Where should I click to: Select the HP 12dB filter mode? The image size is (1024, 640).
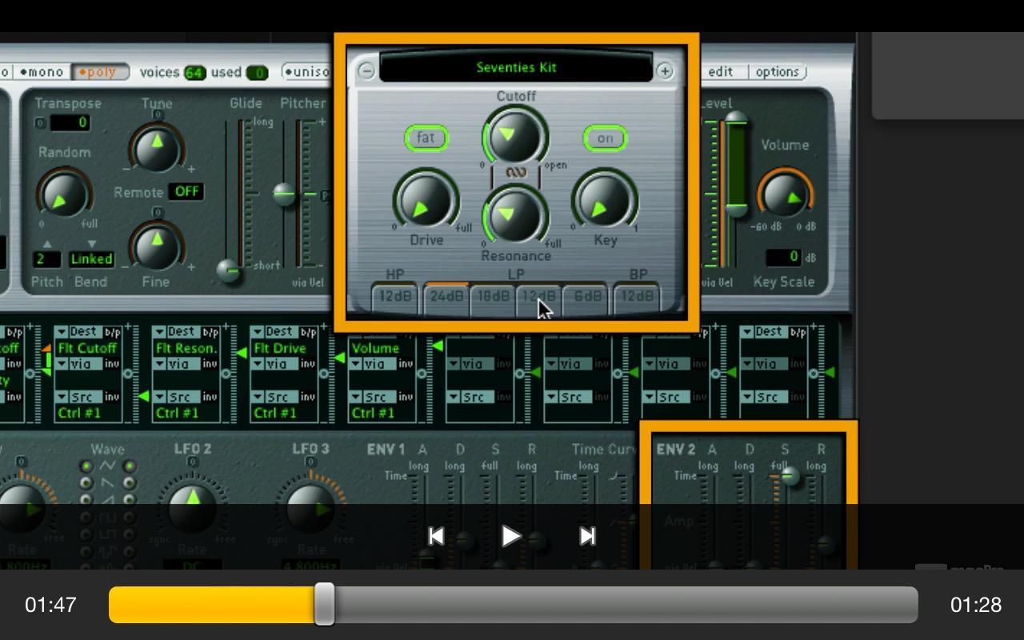[395, 297]
